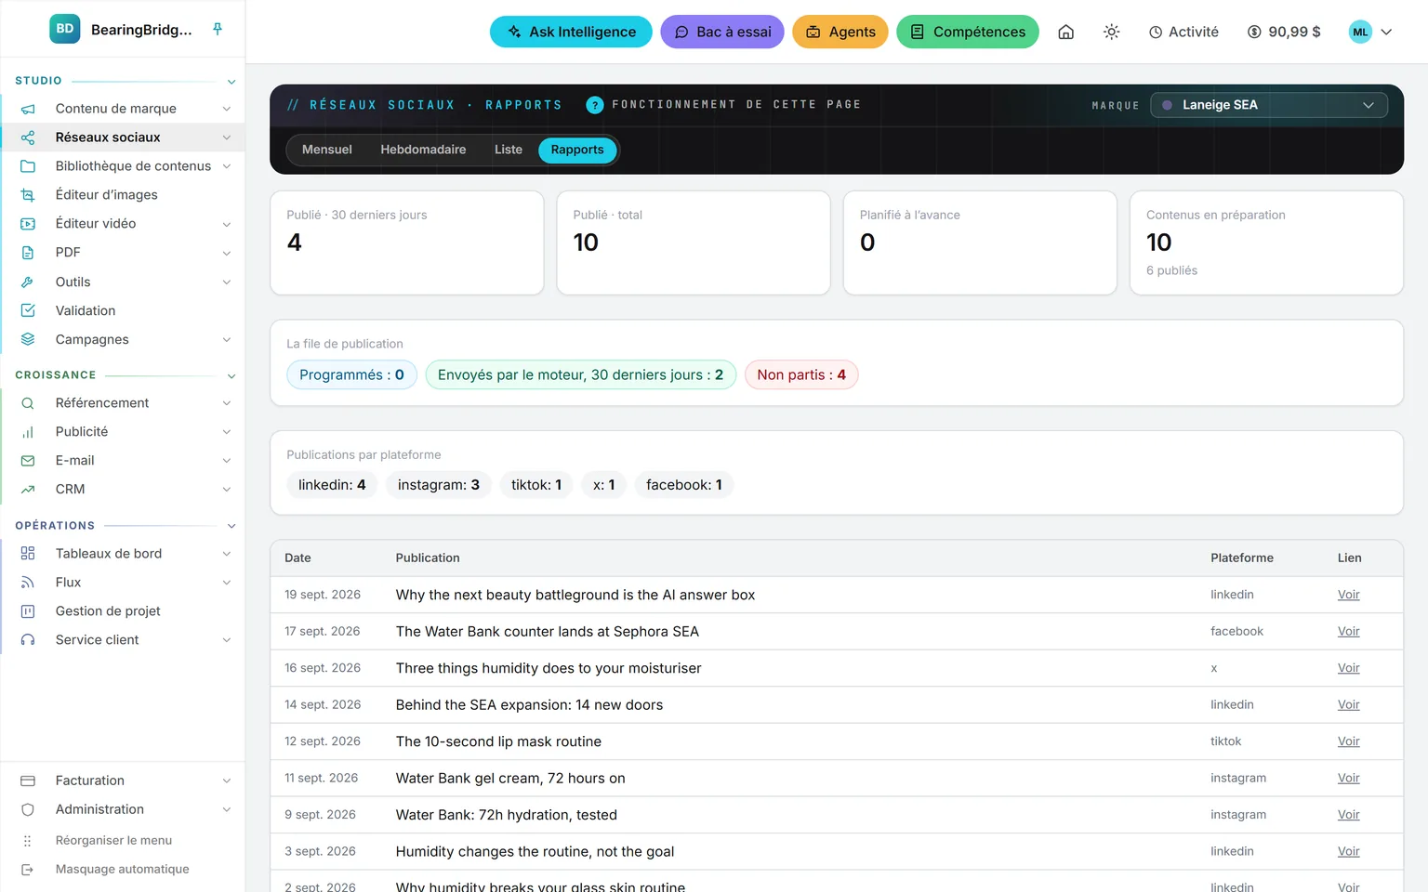Select the Rapports tab
This screenshot has height=892, width=1428.
click(577, 150)
